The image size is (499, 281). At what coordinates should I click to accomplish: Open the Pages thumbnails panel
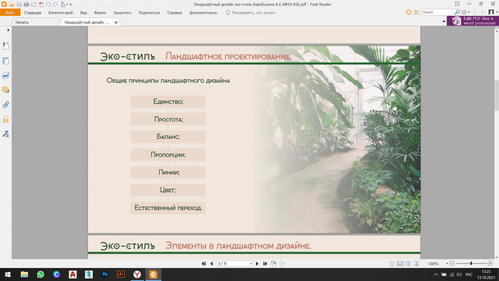click(6, 61)
